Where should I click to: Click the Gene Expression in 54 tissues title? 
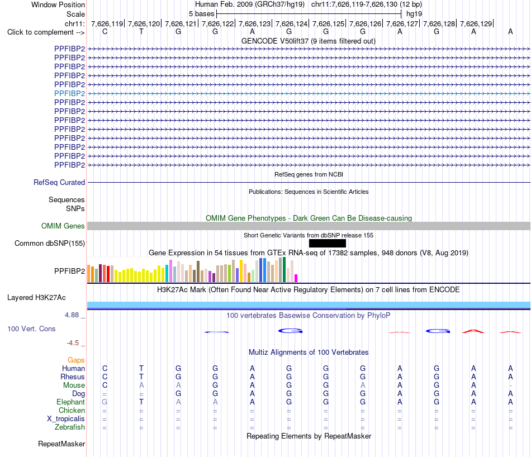point(309,253)
